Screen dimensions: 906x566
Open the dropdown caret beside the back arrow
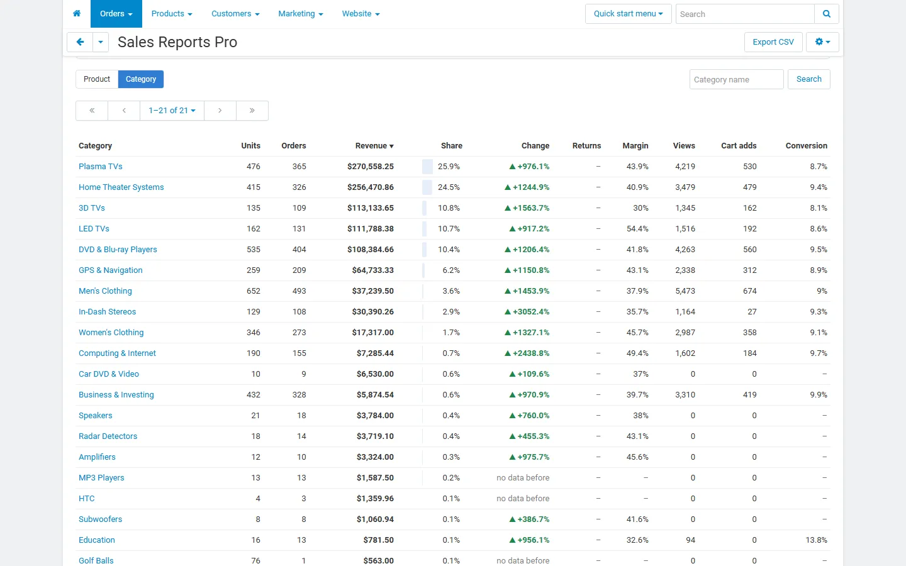[101, 42]
